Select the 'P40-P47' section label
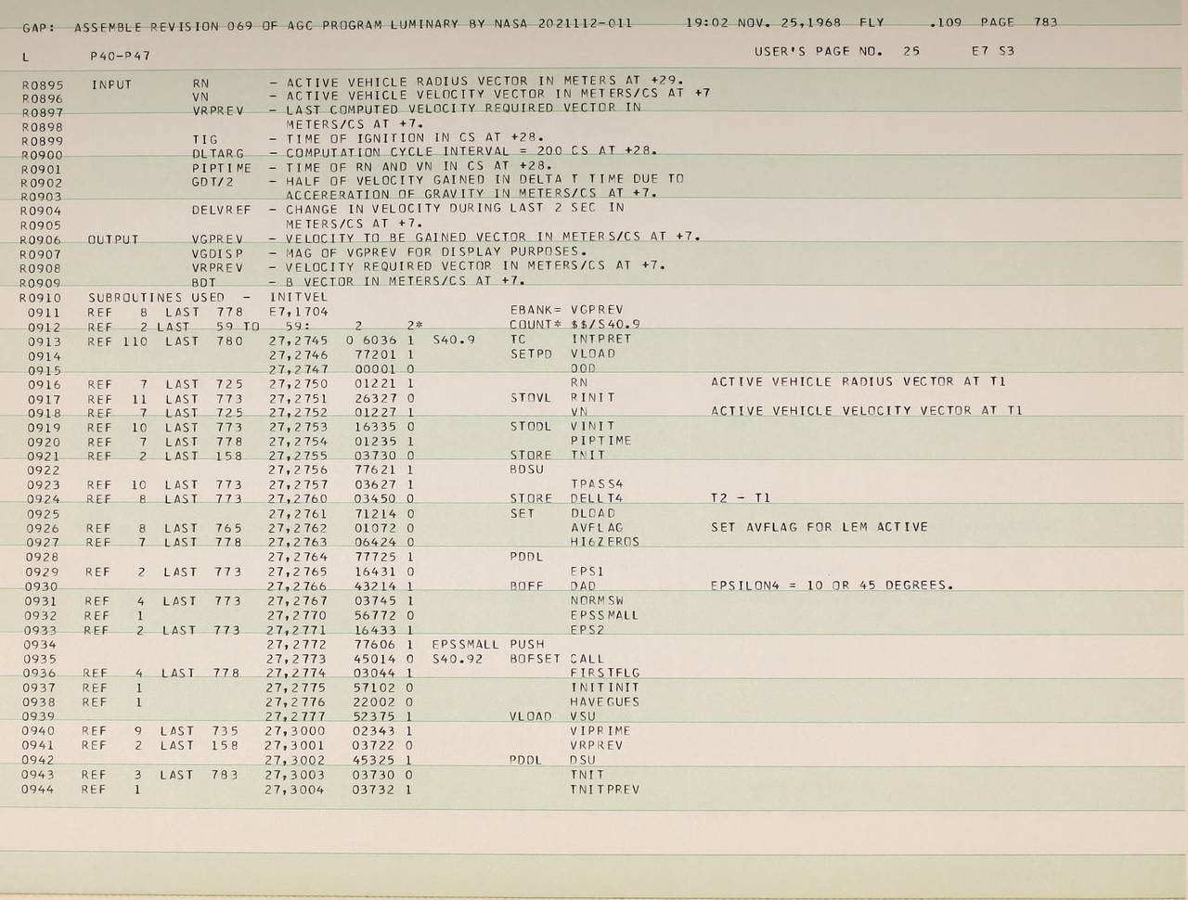Viewport: 1188px width, 900px height. click(121, 57)
